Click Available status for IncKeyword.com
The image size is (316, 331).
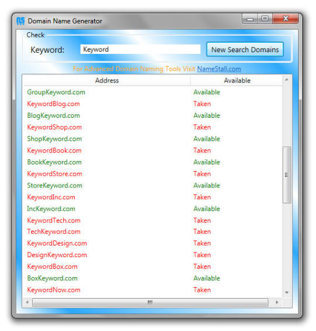coord(207,209)
